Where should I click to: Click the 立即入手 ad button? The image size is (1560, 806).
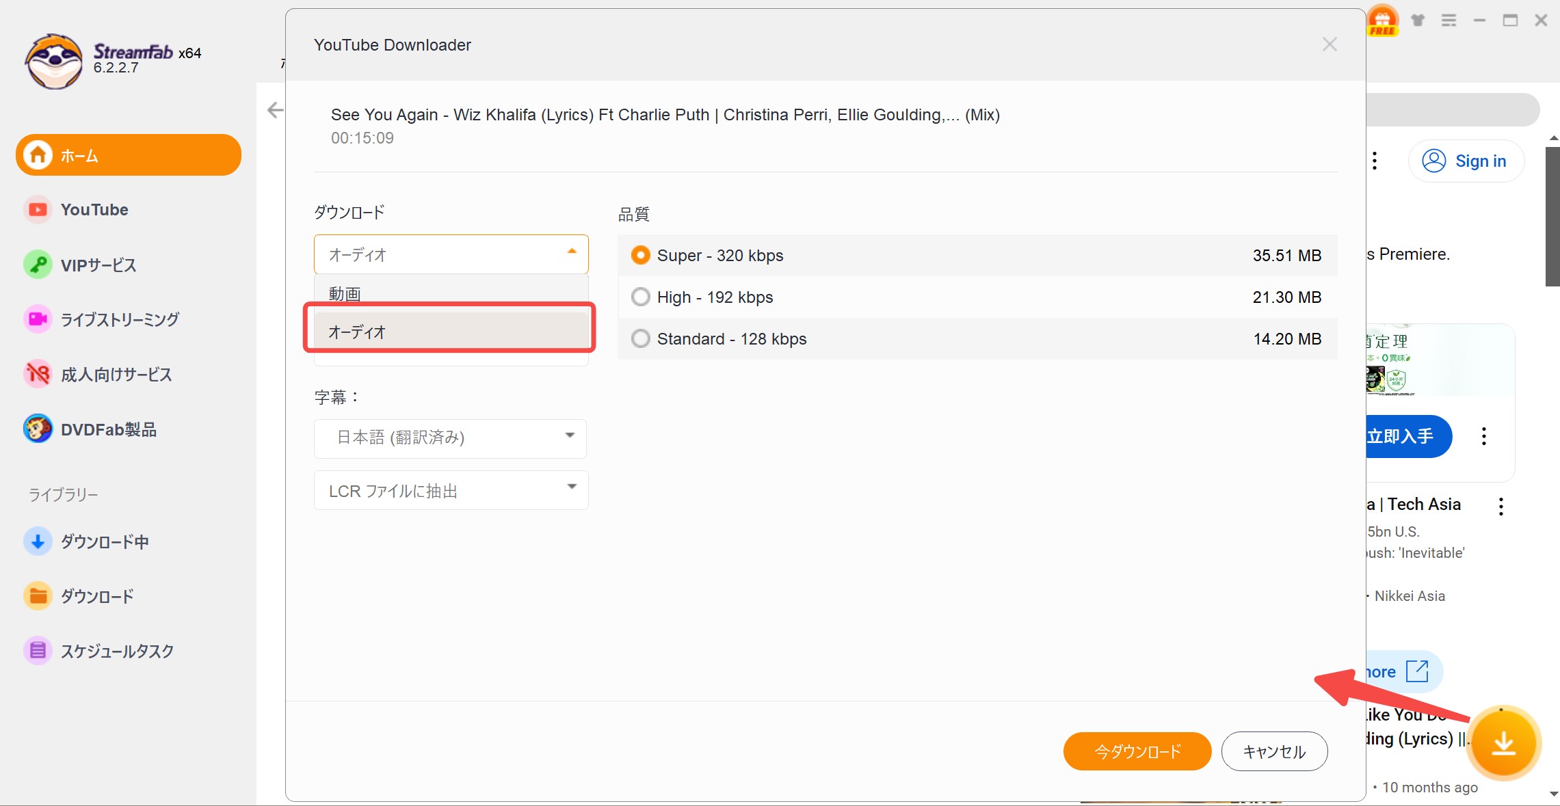point(1409,436)
